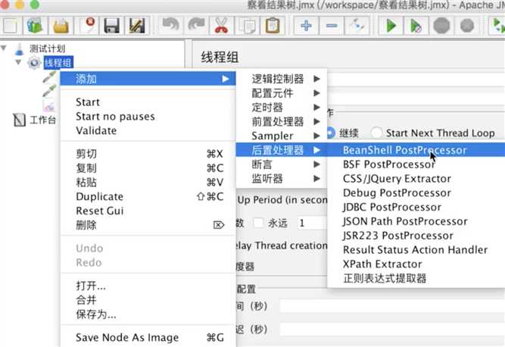Click the Close test plan icon
Image resolution: width=505 pixels, height=347 pixels.
pyautogui.click(x=86, y=26)
